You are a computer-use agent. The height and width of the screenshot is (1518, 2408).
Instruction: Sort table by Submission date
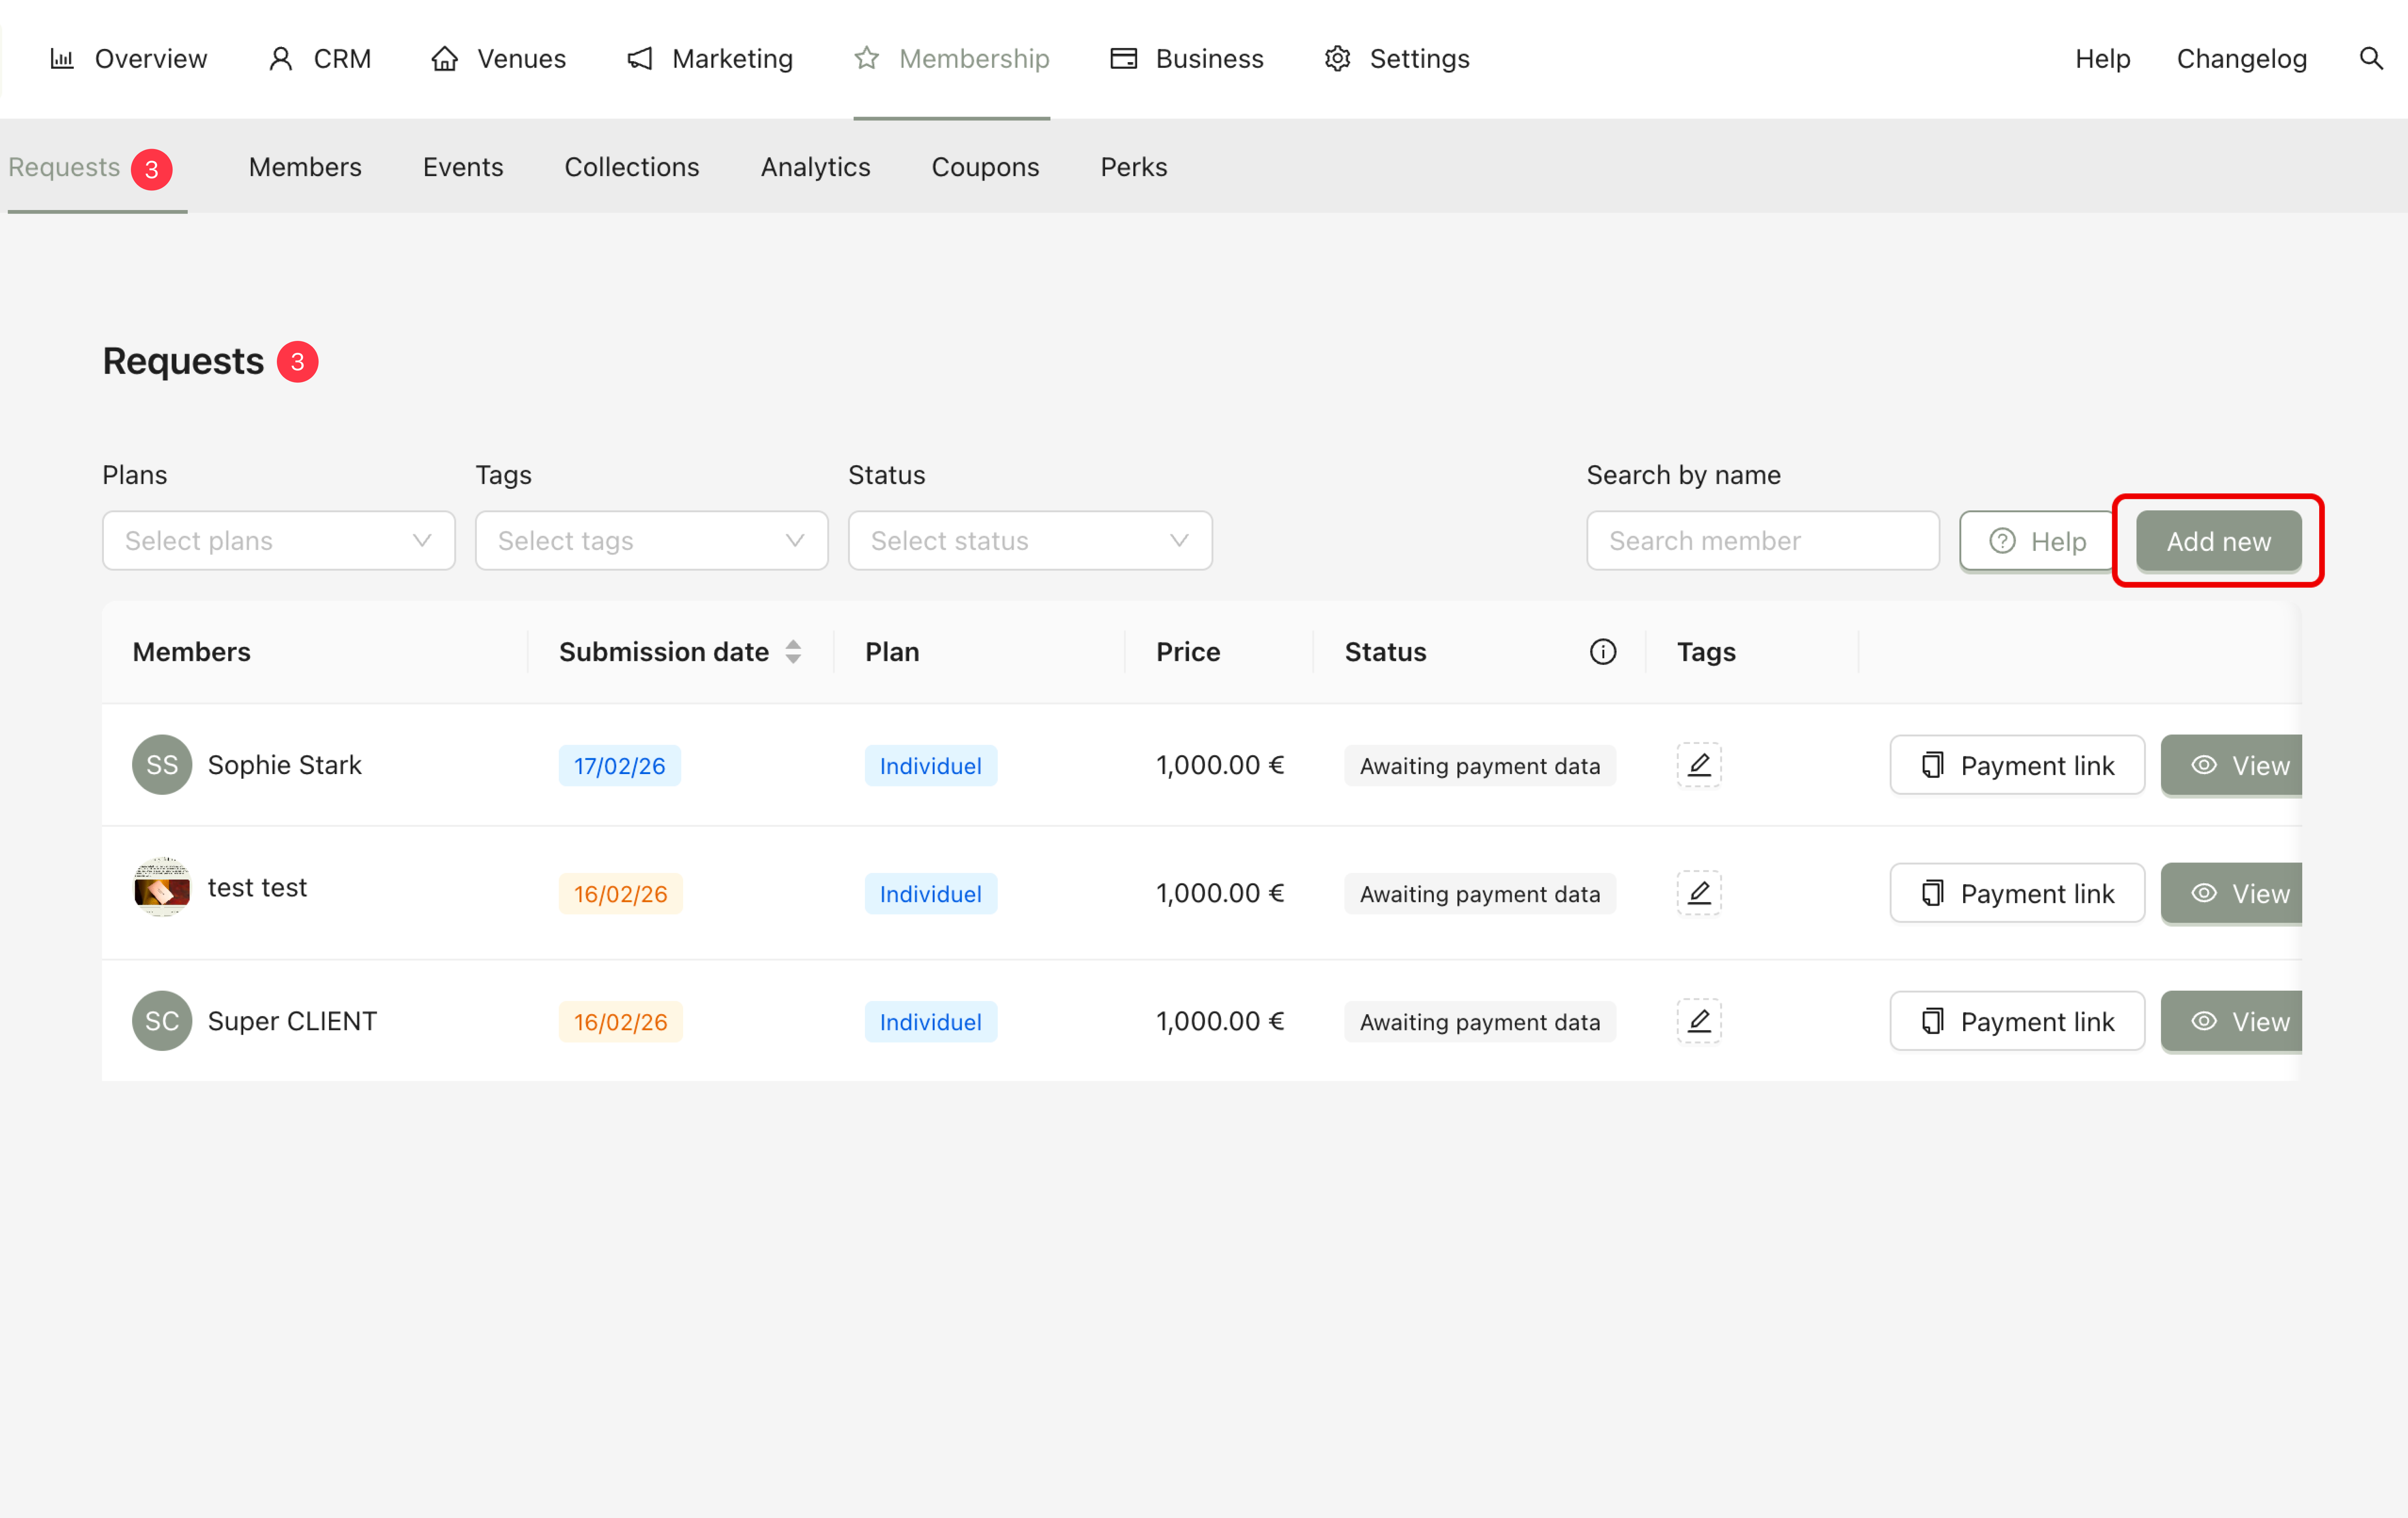[x=792, y=652]
